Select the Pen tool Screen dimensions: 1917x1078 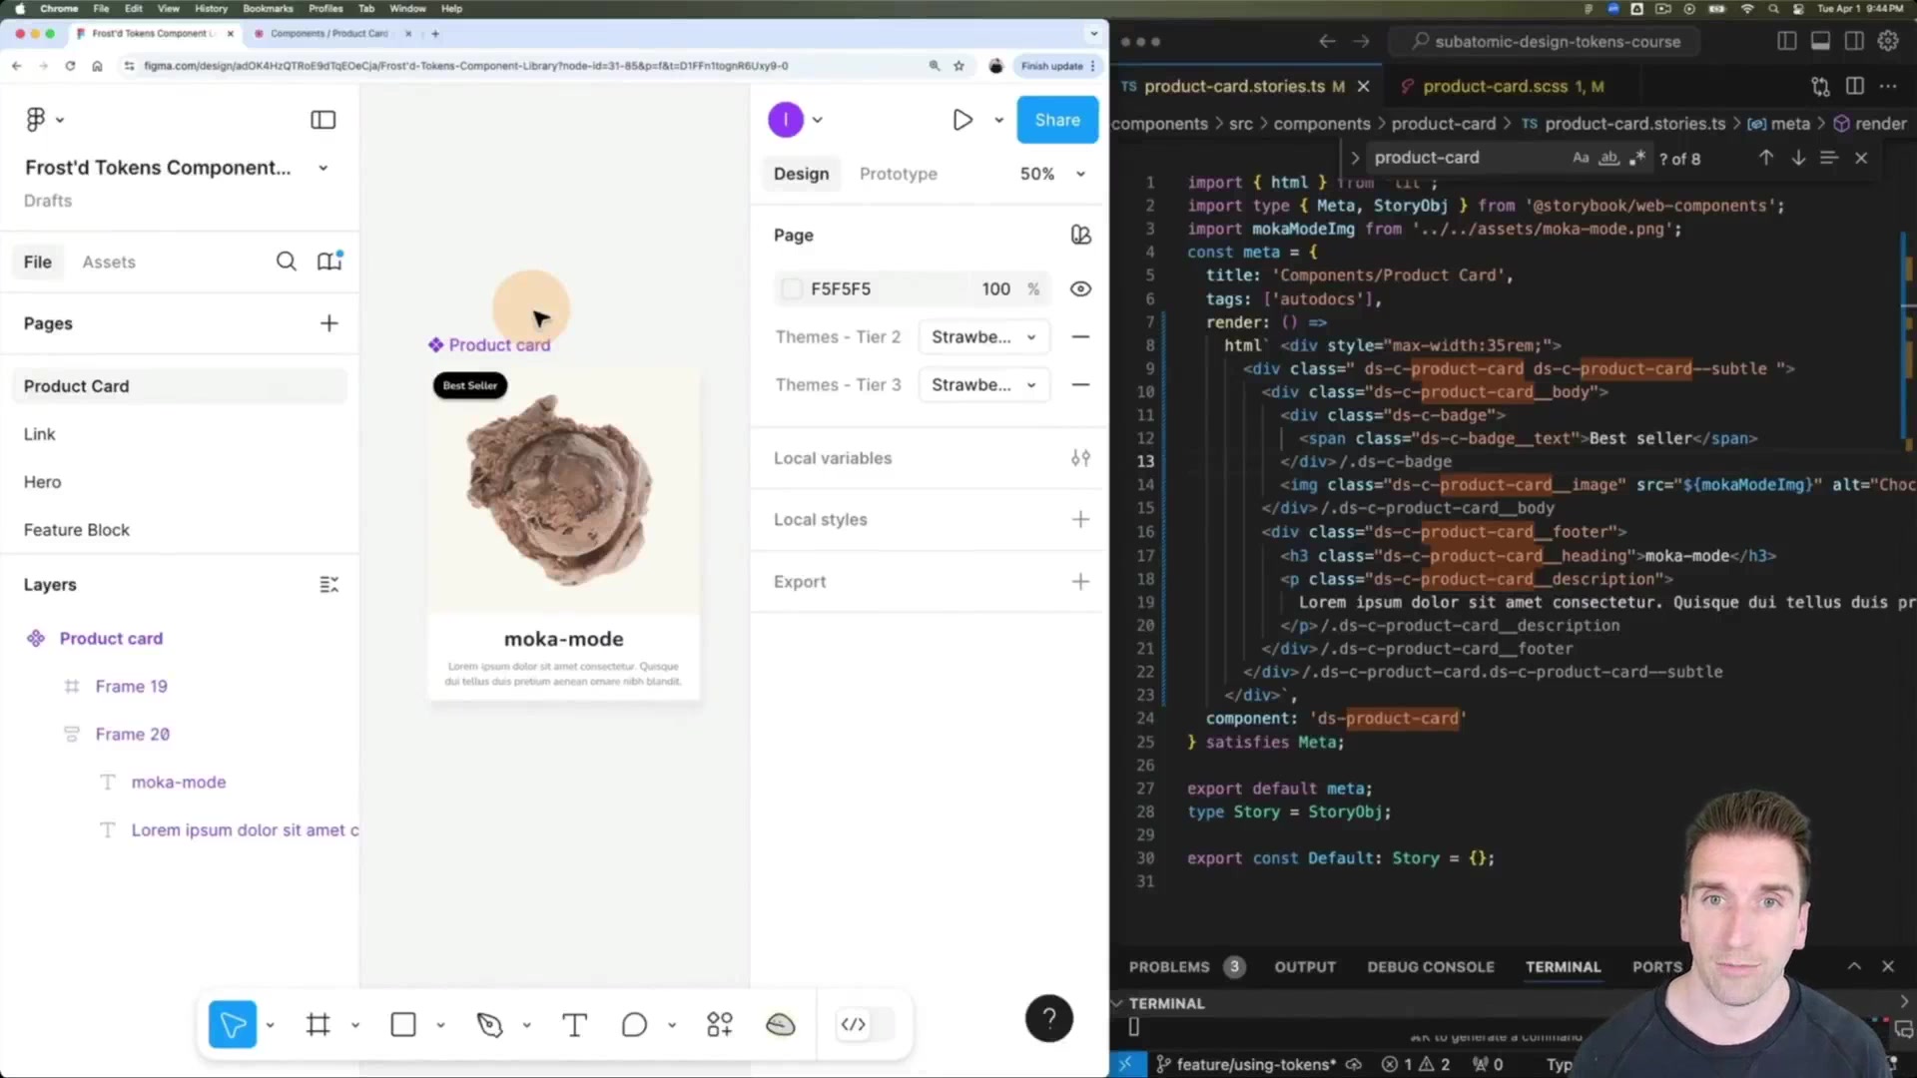[489, 1024]
